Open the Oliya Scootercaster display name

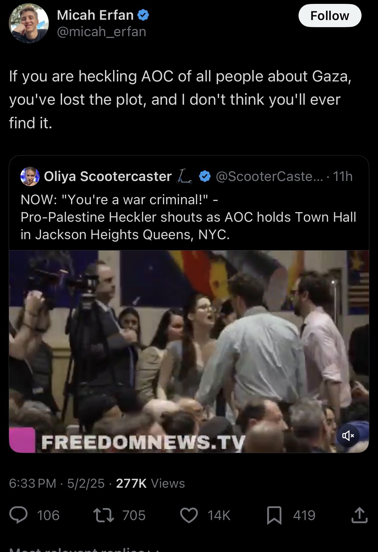coord(108,176)
